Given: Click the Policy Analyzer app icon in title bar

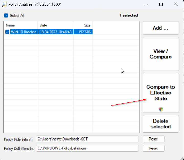Looking at the screenshot, I should click(x=4, y=4).
